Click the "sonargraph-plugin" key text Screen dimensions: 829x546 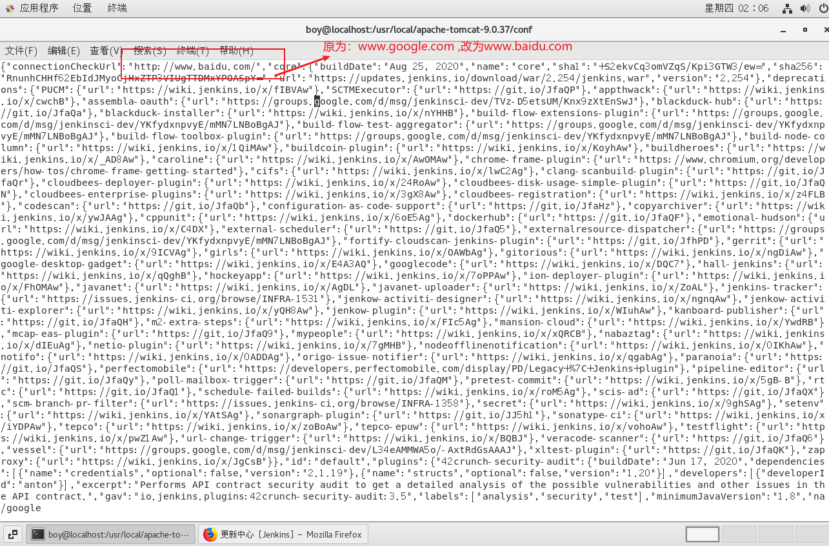312,415
